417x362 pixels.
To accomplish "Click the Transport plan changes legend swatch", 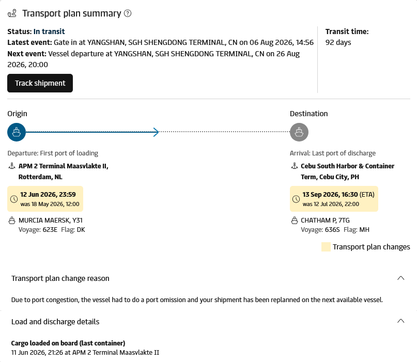I will (x=326, y=247).
